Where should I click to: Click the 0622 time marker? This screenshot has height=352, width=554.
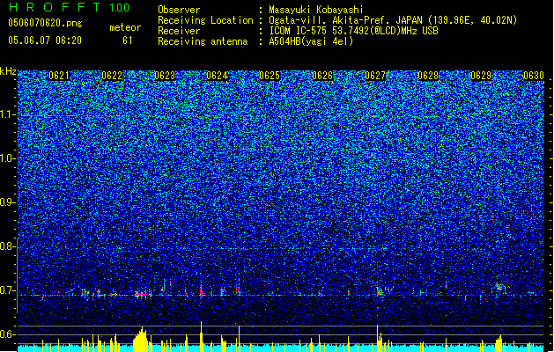coord(112,76)
